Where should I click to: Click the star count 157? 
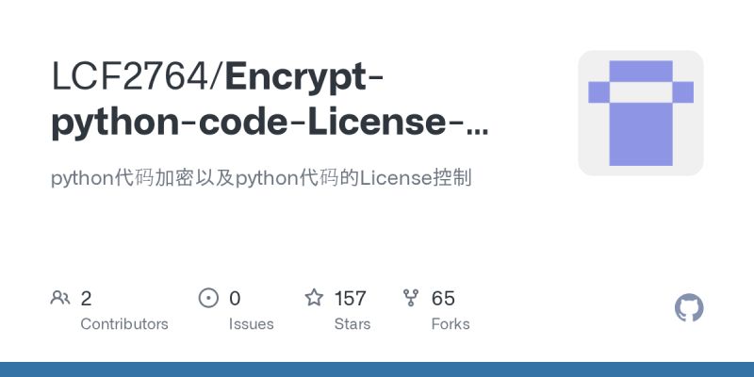[350, 299]
